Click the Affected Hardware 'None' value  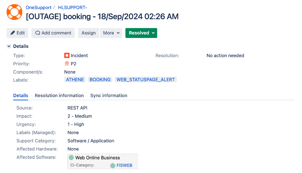[73, 149]
